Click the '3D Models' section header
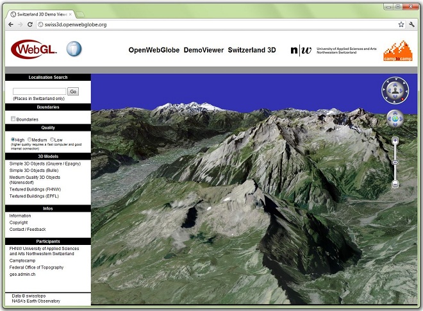423x311 pixels. pos(48,156)
